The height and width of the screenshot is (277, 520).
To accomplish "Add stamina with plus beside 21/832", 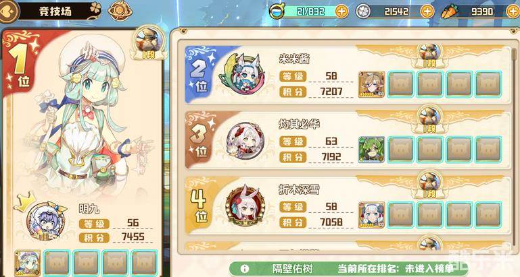I will pos(341,11).
